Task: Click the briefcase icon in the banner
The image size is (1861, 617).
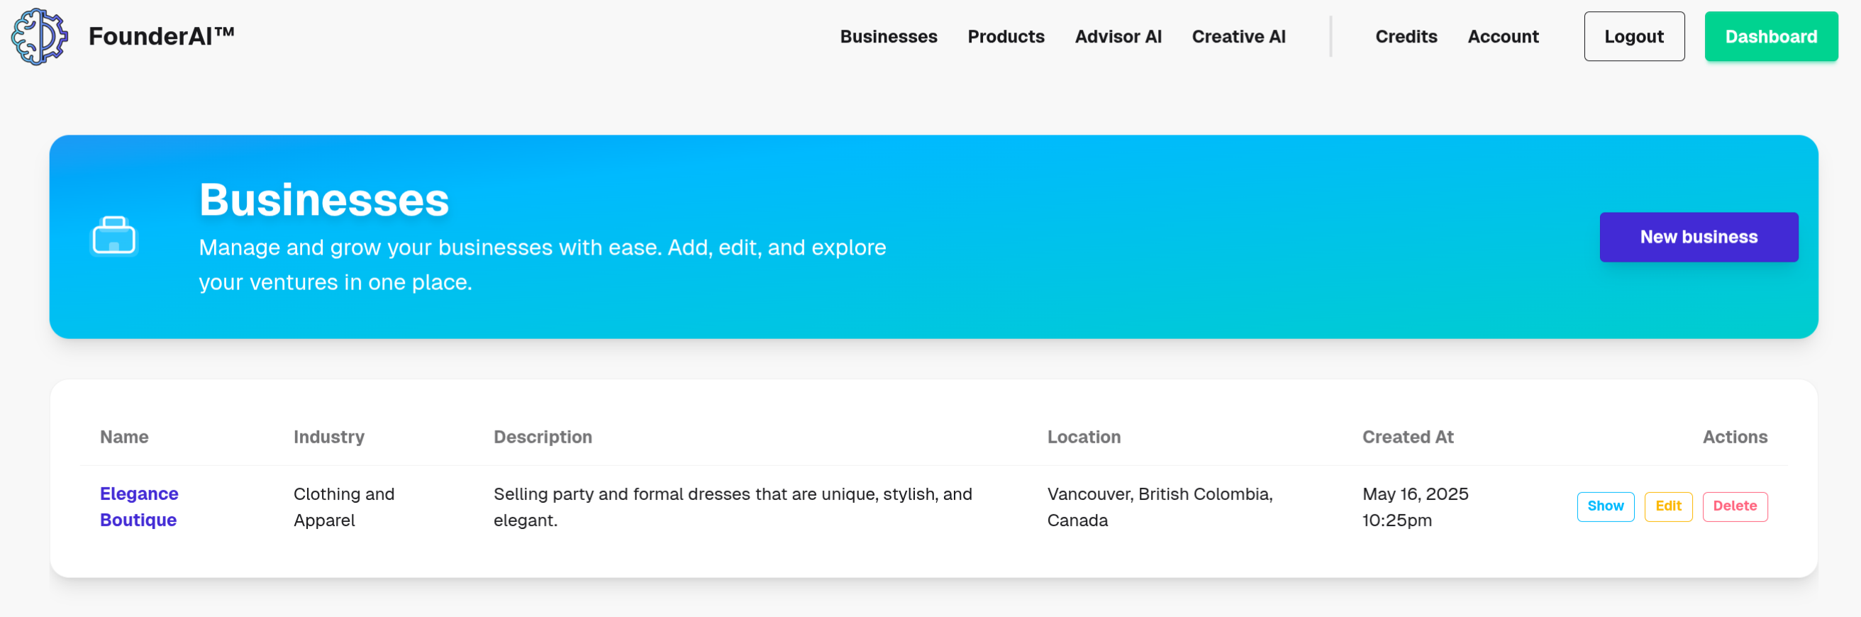Action: (113, 236)
